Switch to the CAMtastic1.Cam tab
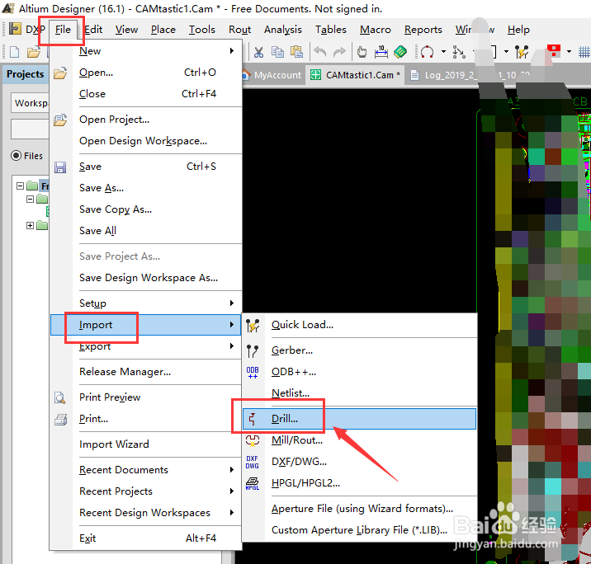 [x=355, y=75]
